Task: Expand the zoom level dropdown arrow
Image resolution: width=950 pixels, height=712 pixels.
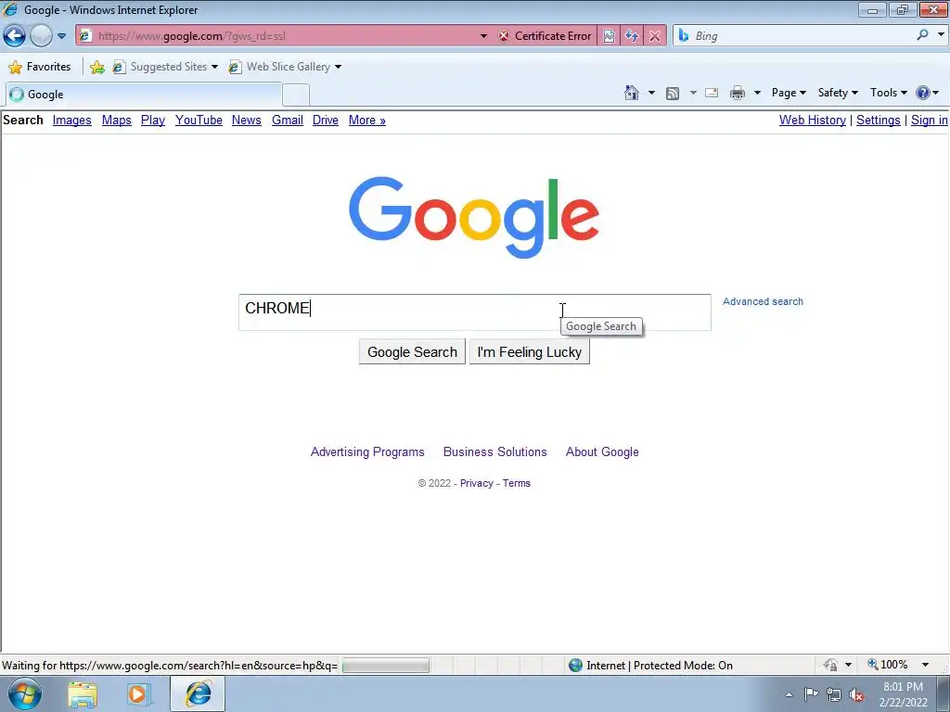Action: point(925,665)
